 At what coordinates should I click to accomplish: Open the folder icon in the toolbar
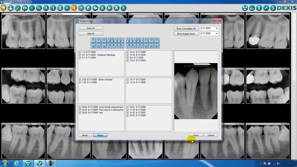point(95,8)
